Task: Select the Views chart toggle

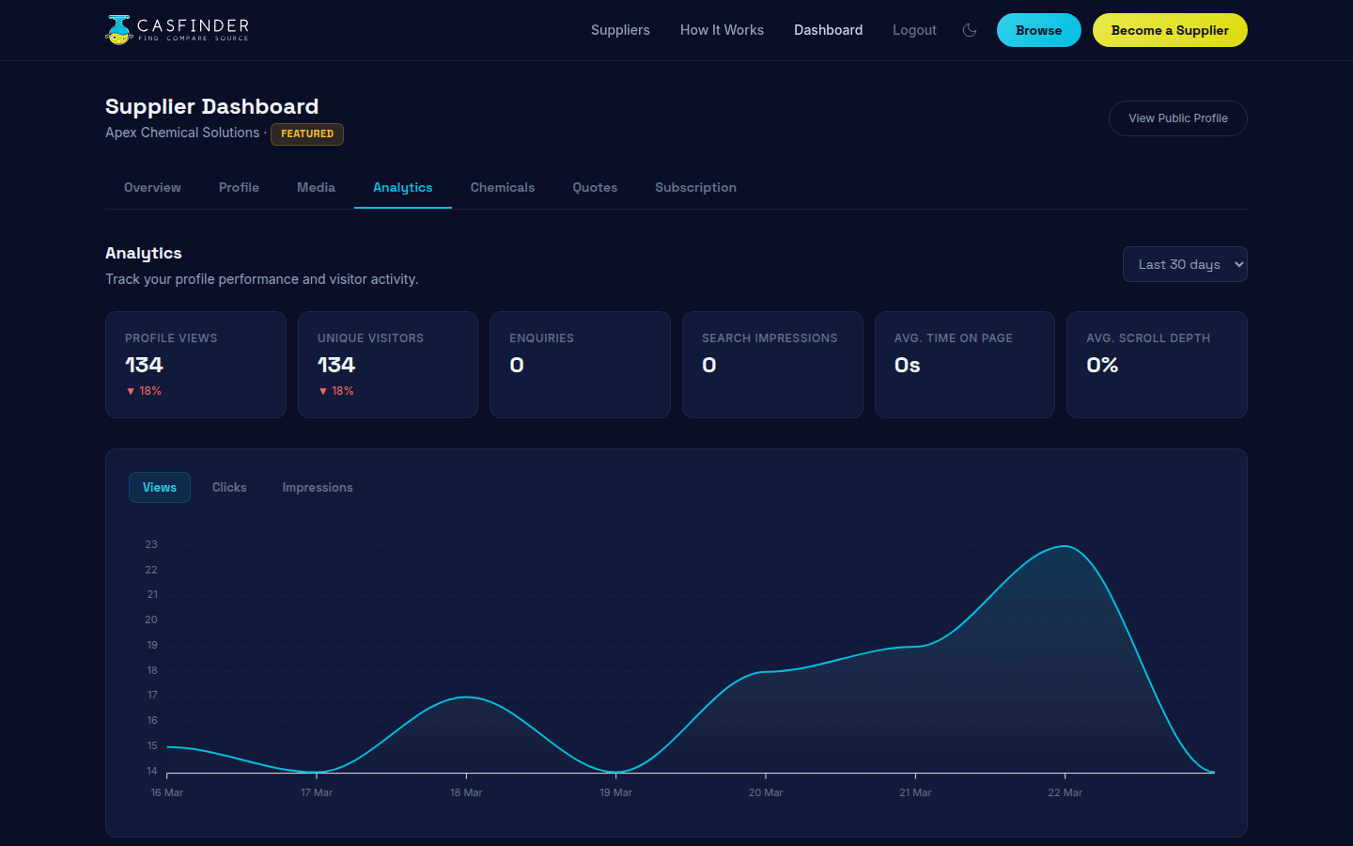Action: pyautogui.click(x=159, y=487)
